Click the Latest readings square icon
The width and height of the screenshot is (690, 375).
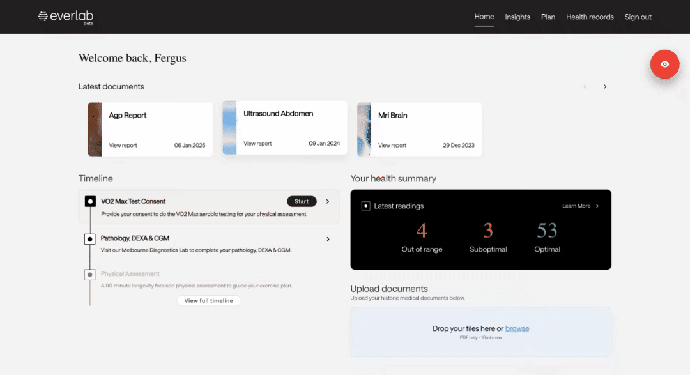click(365, 206)
